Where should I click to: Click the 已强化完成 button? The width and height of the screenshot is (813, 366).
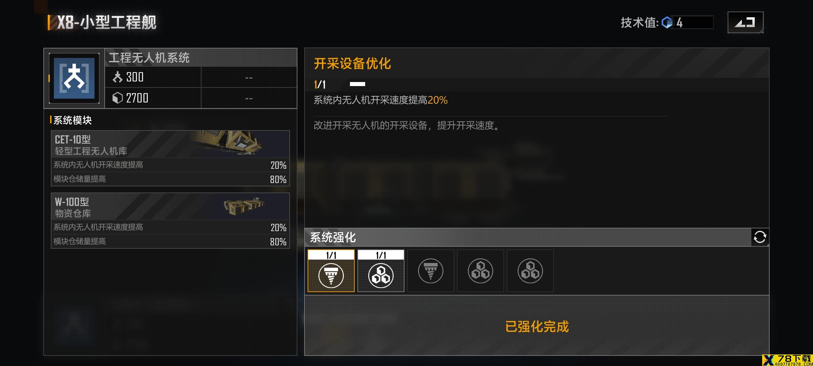pos(537,326)
